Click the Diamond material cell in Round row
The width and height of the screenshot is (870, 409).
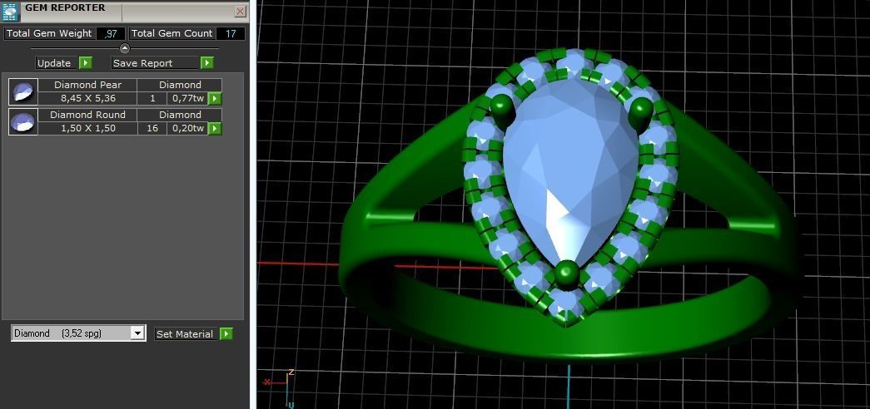pos(180,115)
